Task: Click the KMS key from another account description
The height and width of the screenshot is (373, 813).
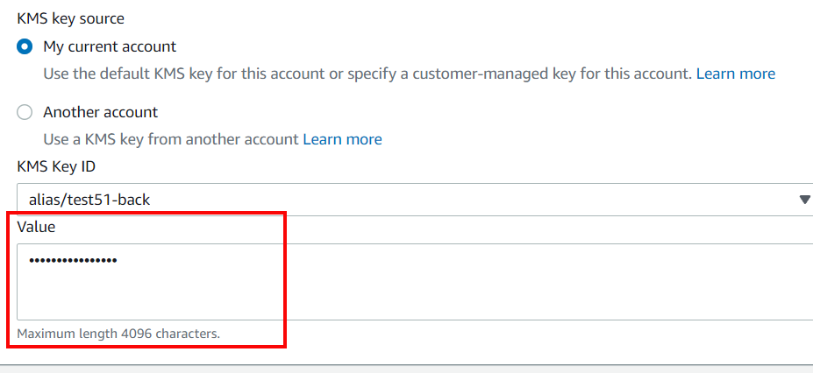Action: [171, 139]
